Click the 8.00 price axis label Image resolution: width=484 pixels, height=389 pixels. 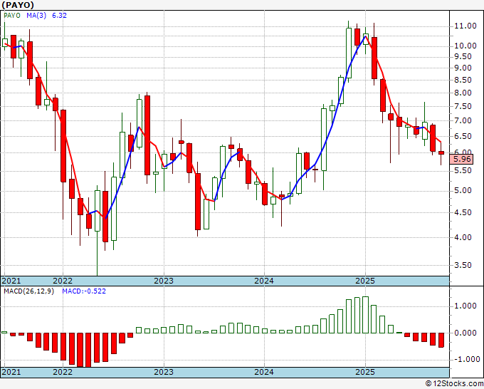click(x=463, y=93)
